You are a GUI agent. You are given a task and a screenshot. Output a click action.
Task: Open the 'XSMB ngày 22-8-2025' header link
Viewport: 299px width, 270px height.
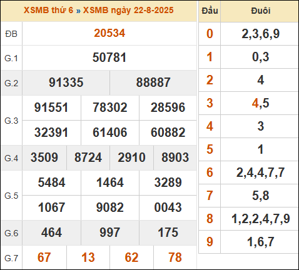(128, 10)
